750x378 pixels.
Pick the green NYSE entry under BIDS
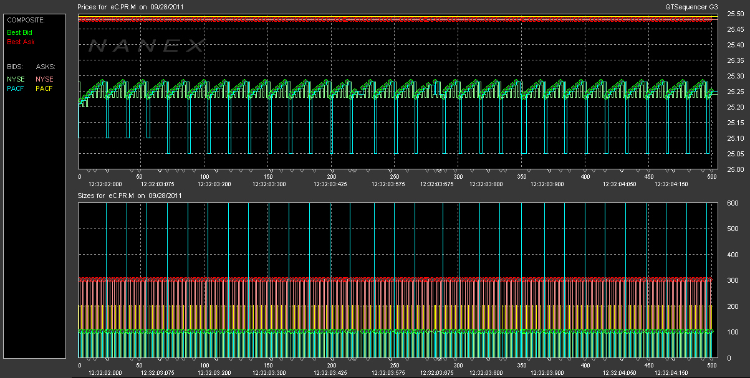tap(16, 79)
